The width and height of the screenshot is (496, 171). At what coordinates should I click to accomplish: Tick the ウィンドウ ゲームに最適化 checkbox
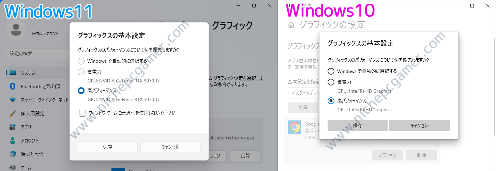click(x=82, y=113)
